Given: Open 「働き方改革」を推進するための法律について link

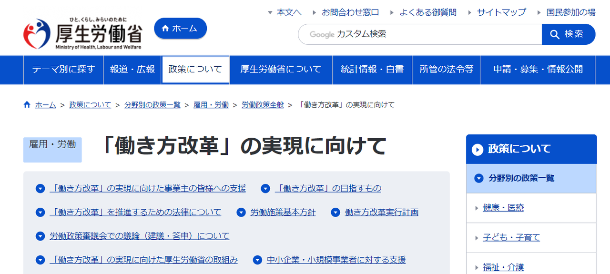Looking at the screenshot, I should pos(135,213).
